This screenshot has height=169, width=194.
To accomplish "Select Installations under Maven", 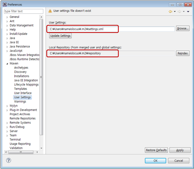I will click(21, 76).
